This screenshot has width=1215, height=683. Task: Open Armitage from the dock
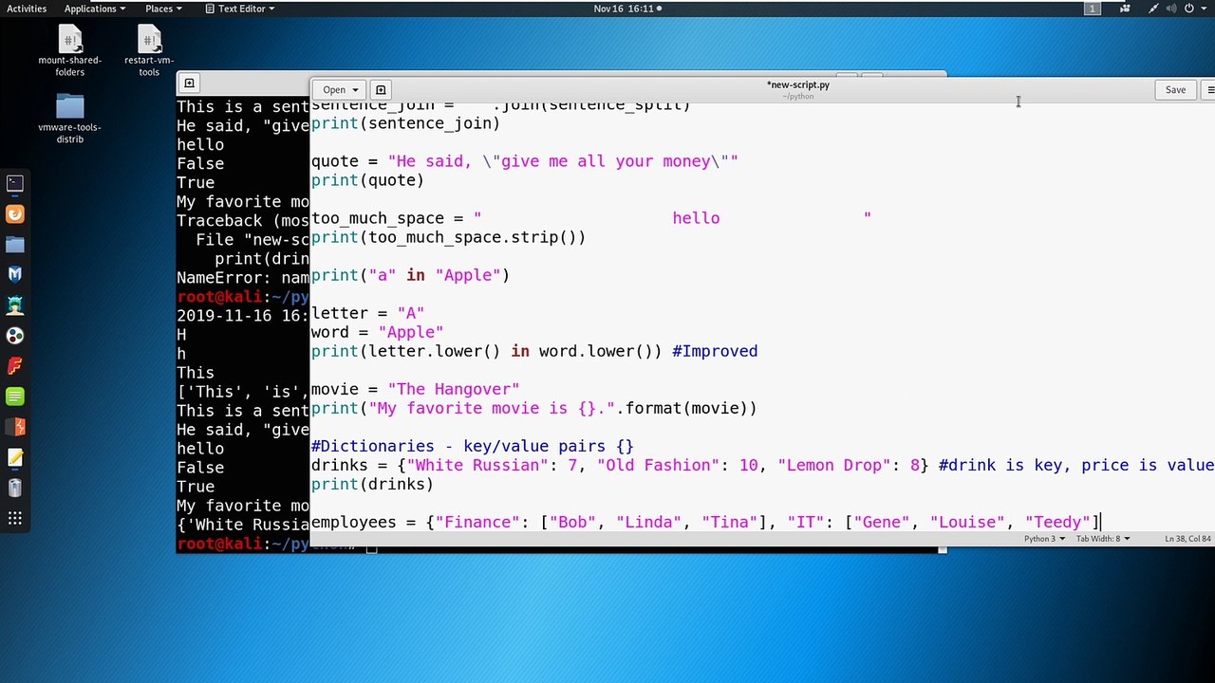(x=14, y=305)
